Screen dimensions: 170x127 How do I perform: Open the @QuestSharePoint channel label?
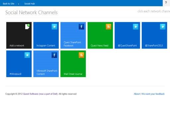point(127,46)
